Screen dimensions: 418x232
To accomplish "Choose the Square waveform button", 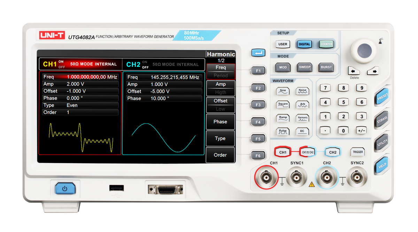I will tap(282, 105).
